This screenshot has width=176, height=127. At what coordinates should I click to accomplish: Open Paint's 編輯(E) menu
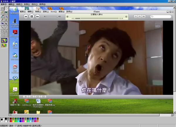11,4
